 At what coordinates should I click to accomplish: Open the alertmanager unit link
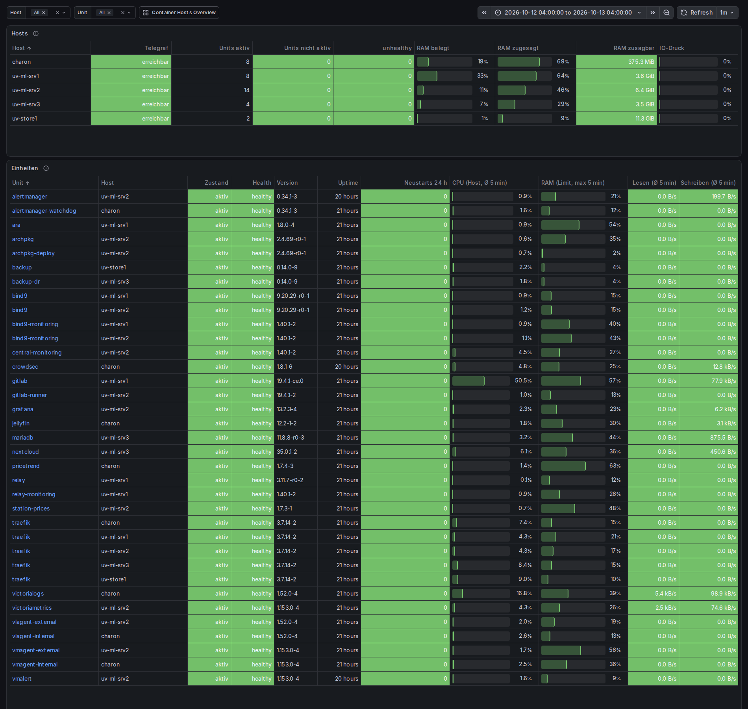30,197
